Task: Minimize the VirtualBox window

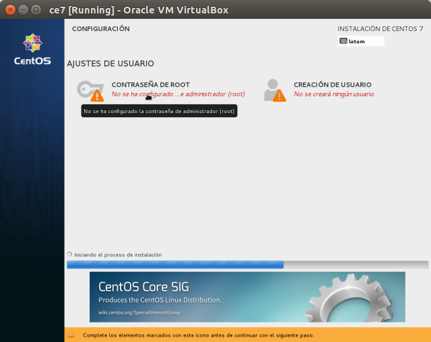Action: pos(23,10)
